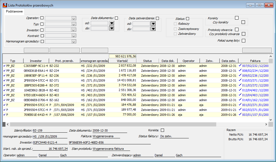Sort by the Operator column header
The image size is (276, 162).
pyautogui.click(x=189, y=61)
